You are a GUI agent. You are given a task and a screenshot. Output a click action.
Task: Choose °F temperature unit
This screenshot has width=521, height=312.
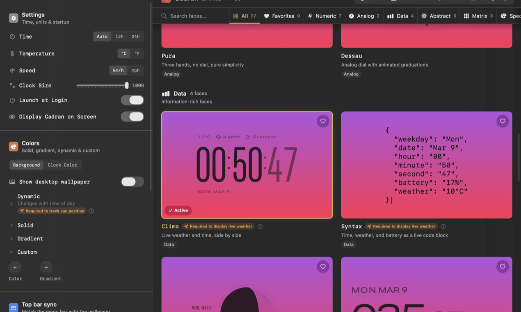click(137, 53)
